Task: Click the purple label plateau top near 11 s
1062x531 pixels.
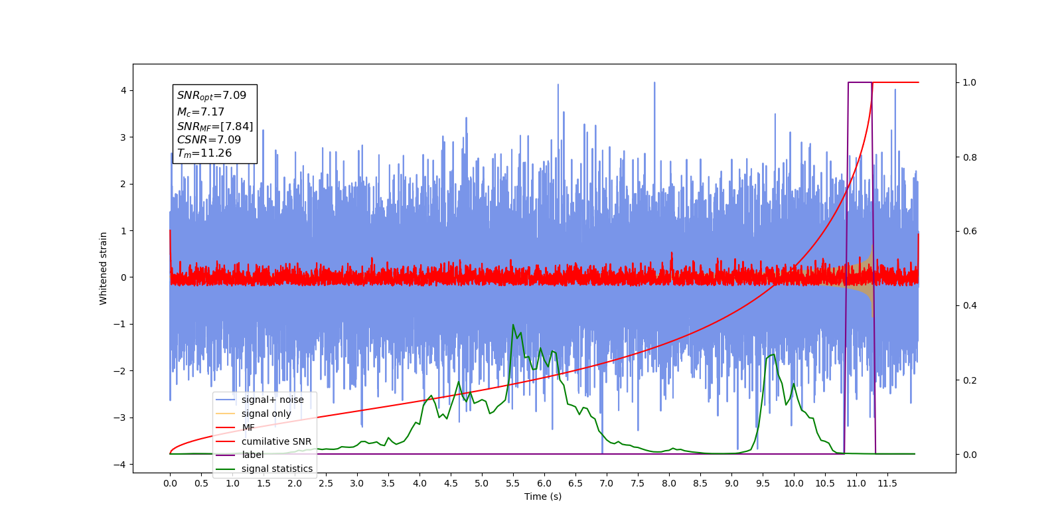Action: click(x=860, y=82)
